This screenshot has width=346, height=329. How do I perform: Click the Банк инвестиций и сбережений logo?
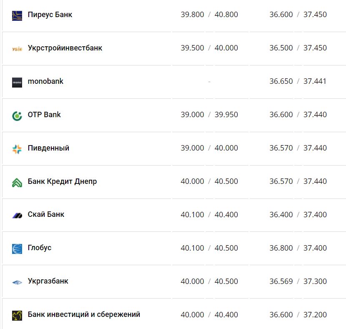[17, 315]
